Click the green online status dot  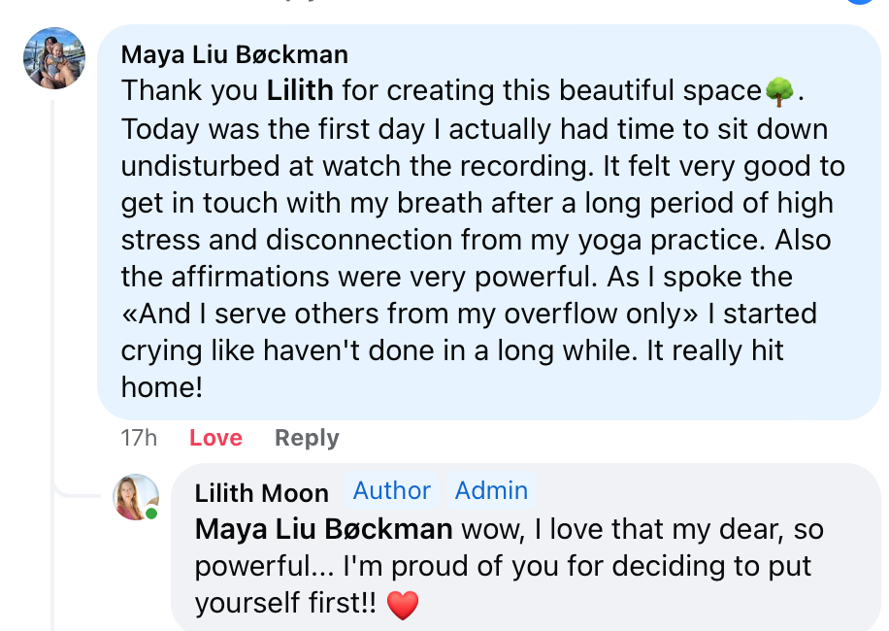pos(152,513)
